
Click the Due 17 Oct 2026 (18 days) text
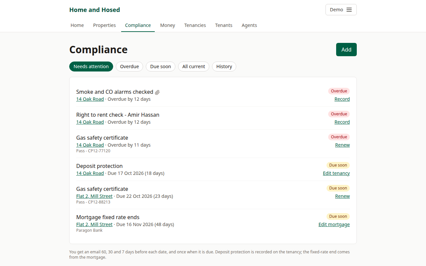click(x=136, y=173)
